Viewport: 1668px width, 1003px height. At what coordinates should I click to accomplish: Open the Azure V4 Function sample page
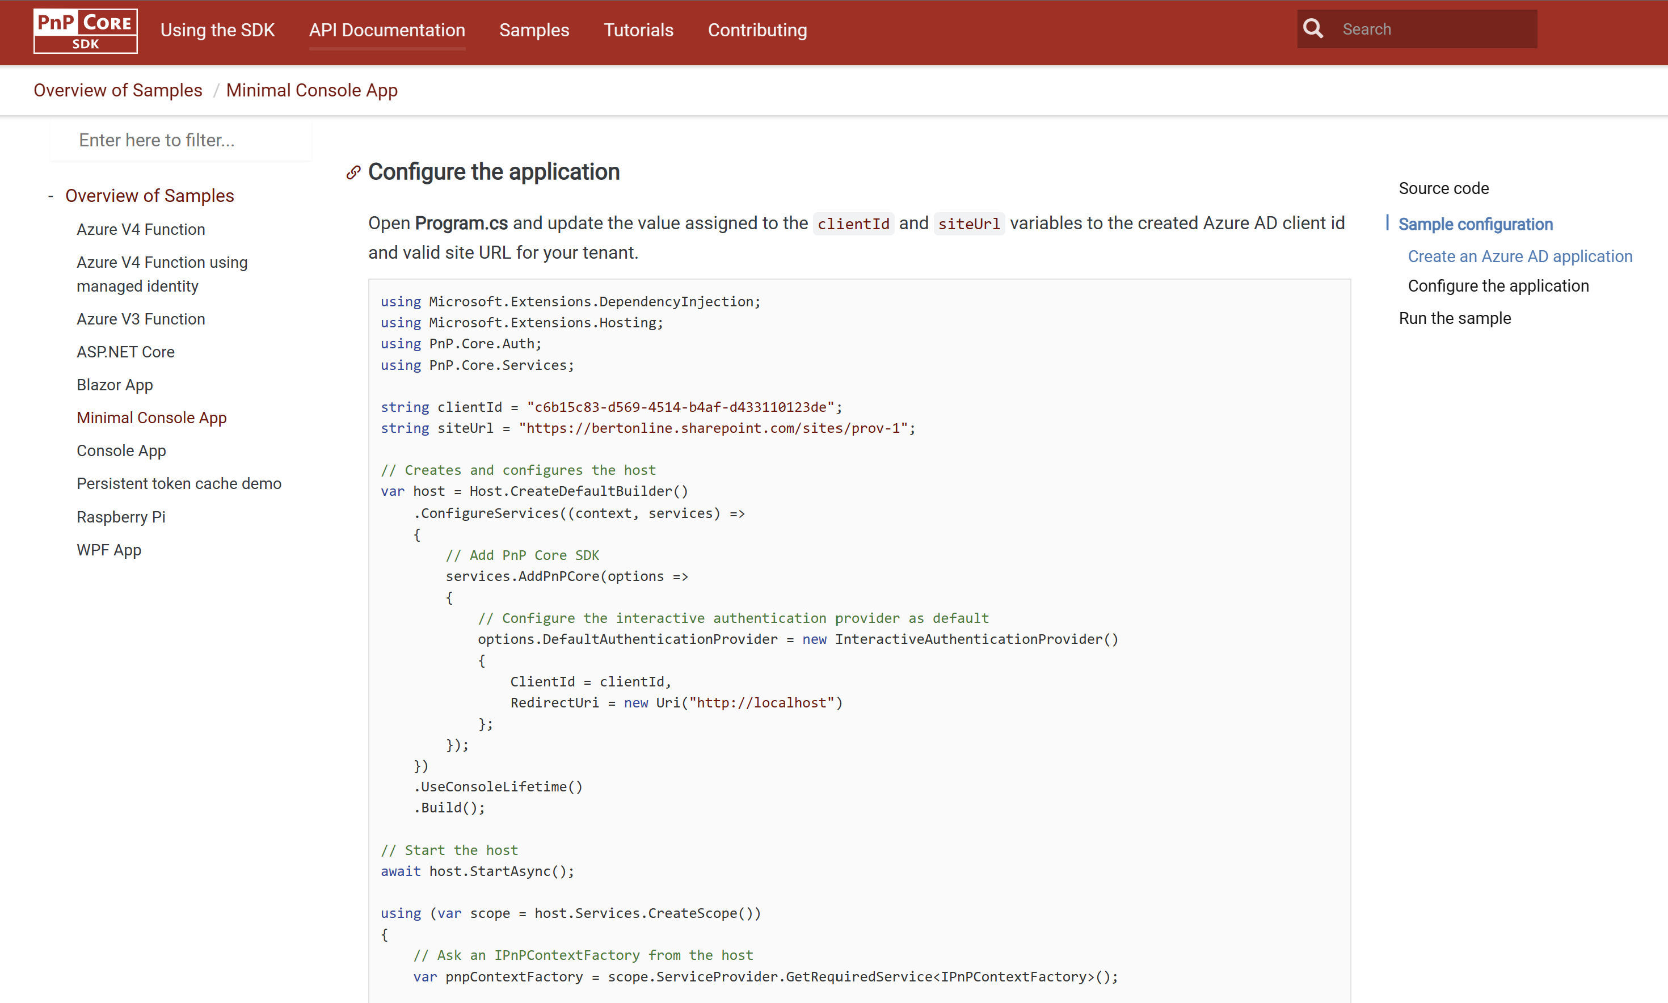pos(141,229)
